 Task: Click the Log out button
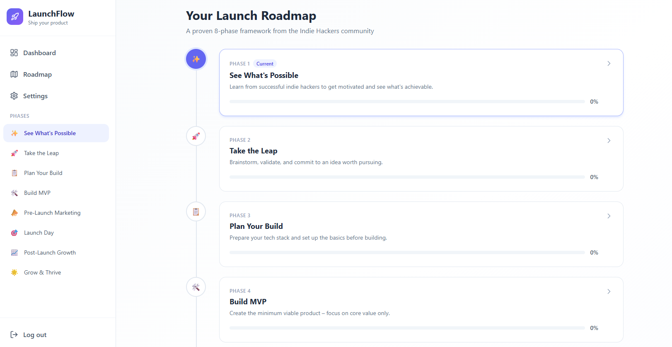click(28, 335)
